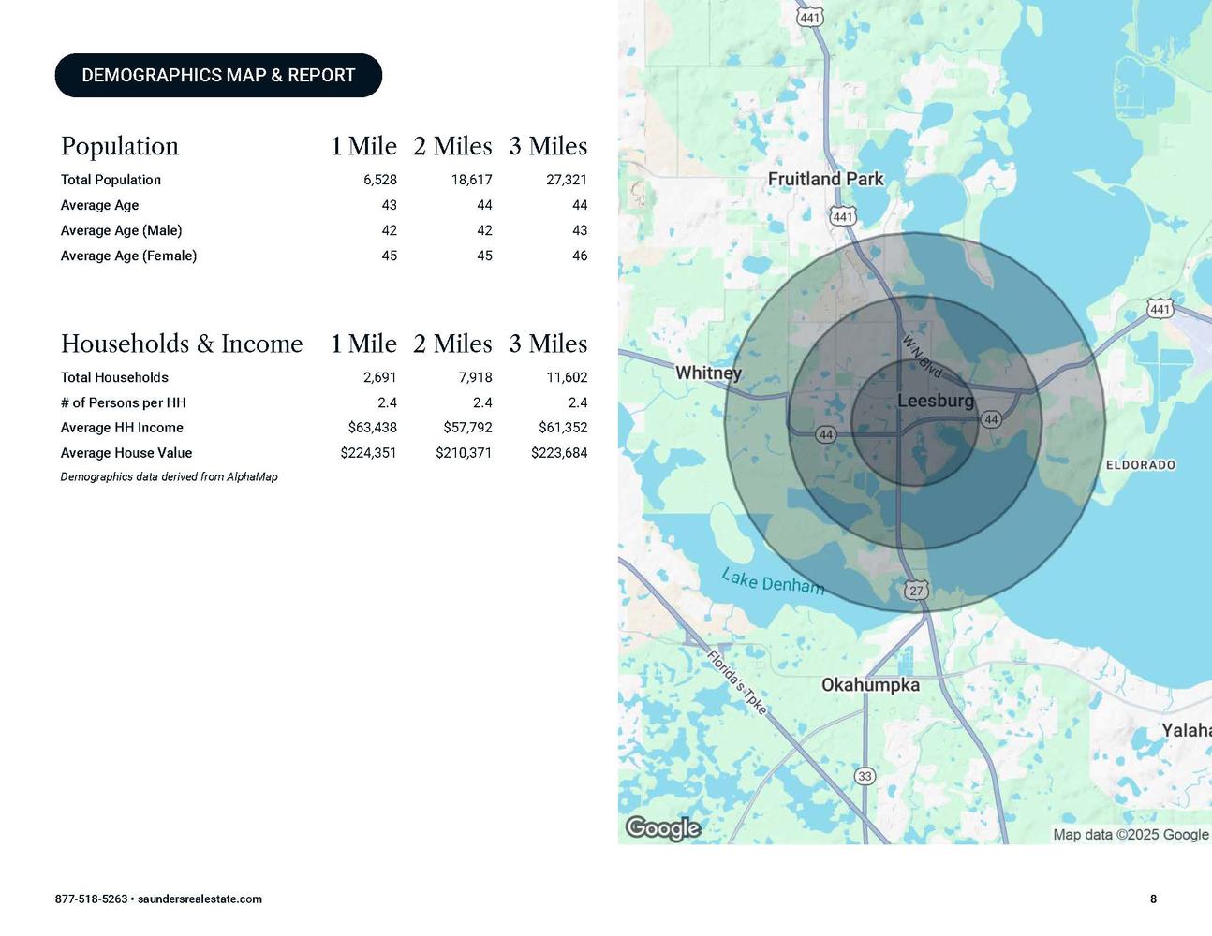Click the 441 shield nearest Eldorado label

[1160, 308]
